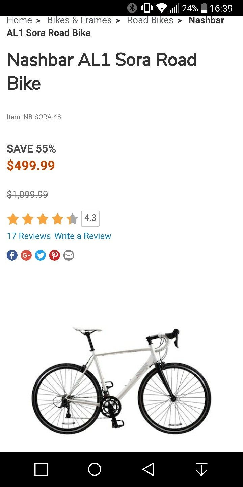Tap the Bluetooth status bar icon
Image resolution: width=243 pixels, height=487 pixels.
pos(132,8)
